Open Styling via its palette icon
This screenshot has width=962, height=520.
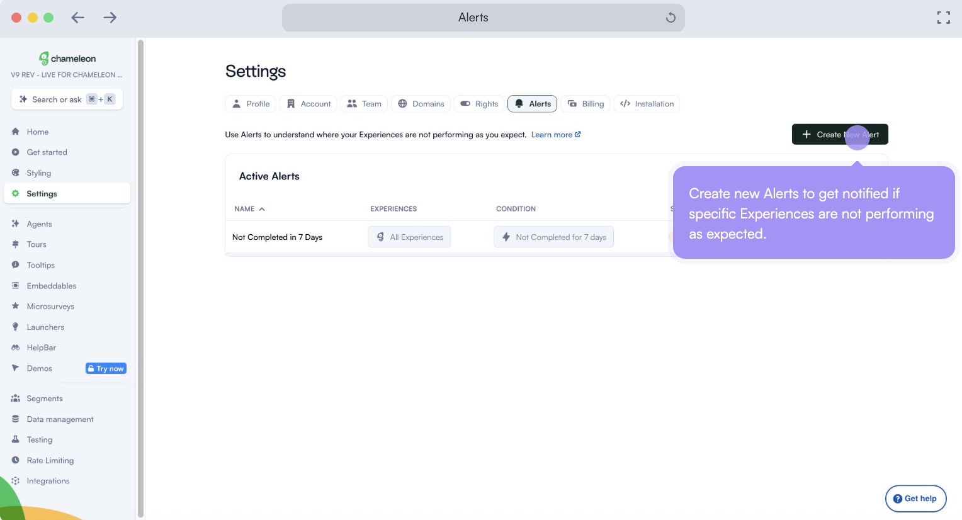point(15,172)
